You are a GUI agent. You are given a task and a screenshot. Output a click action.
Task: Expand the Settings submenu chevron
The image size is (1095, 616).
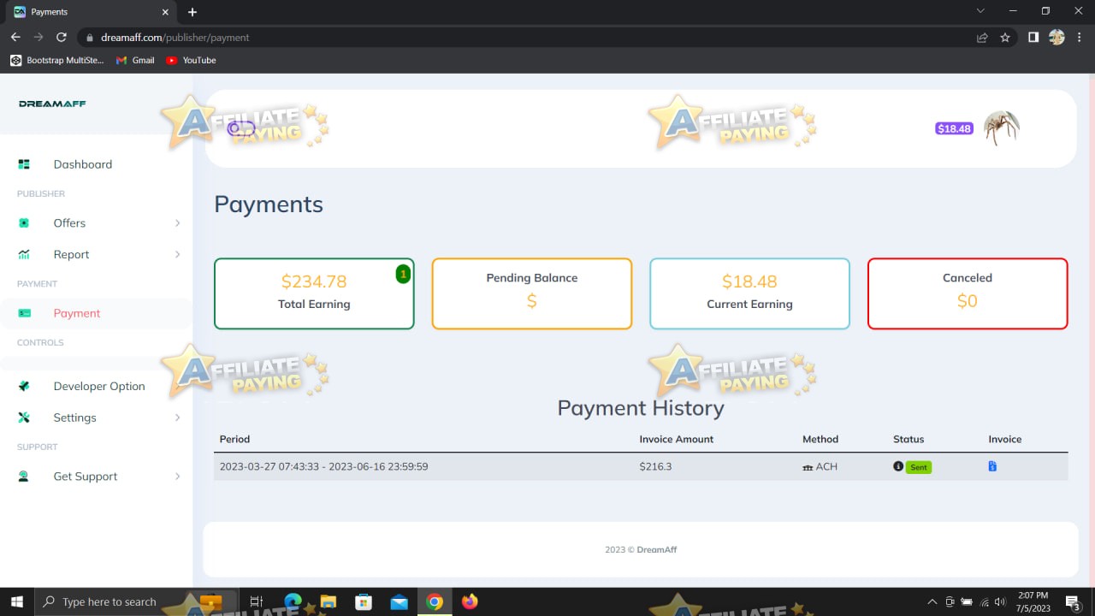tap(178, 418)
